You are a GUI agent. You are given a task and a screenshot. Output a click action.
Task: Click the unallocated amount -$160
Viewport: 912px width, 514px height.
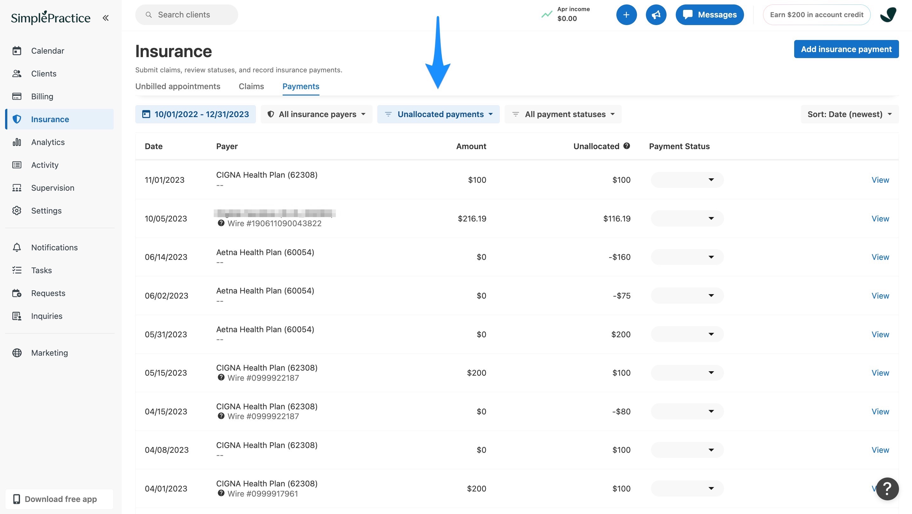(620, 257)
